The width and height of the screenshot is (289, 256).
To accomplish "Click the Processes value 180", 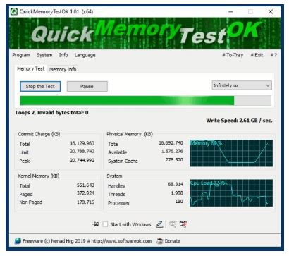I will 179,202.
